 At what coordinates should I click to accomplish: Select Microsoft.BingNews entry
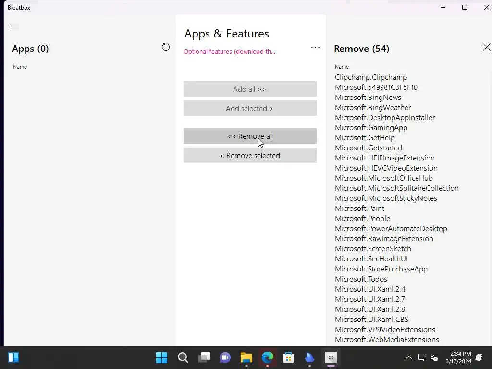tap(368, 97)
